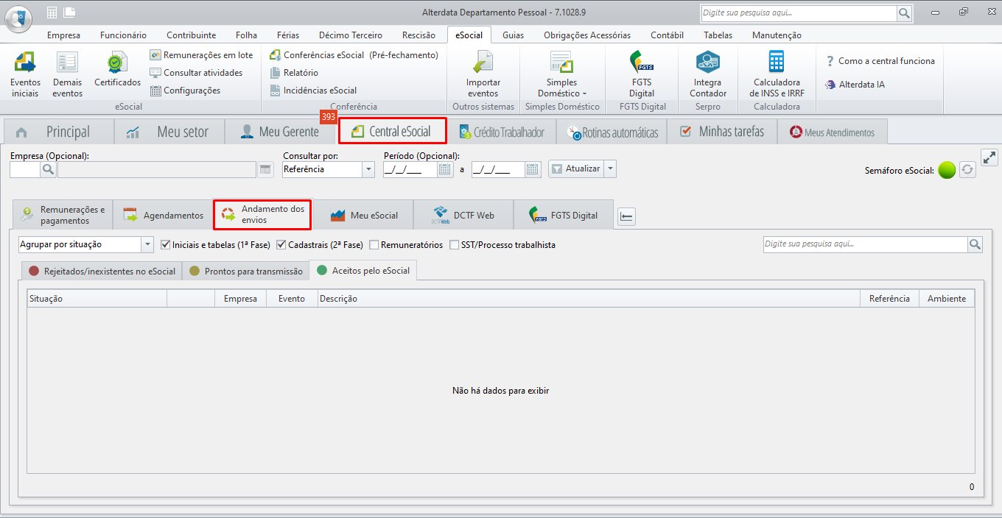Open Agendamentos tab
This screenshot has width=1002, height=518.
tap(163, 215)
